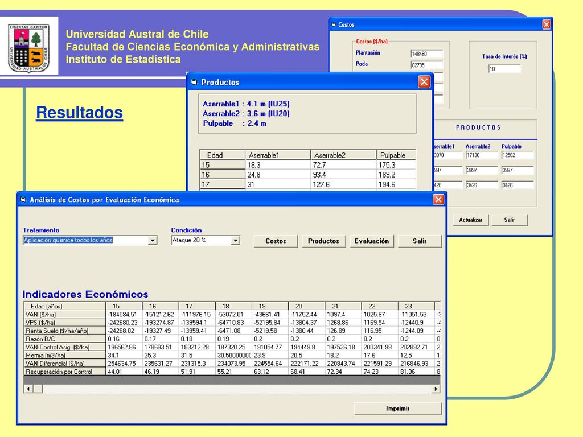Image resolution: width=583 pixels, height=437 pixels.
Task: Click the Aserrable2 field 3426
Action: point(482,185)
